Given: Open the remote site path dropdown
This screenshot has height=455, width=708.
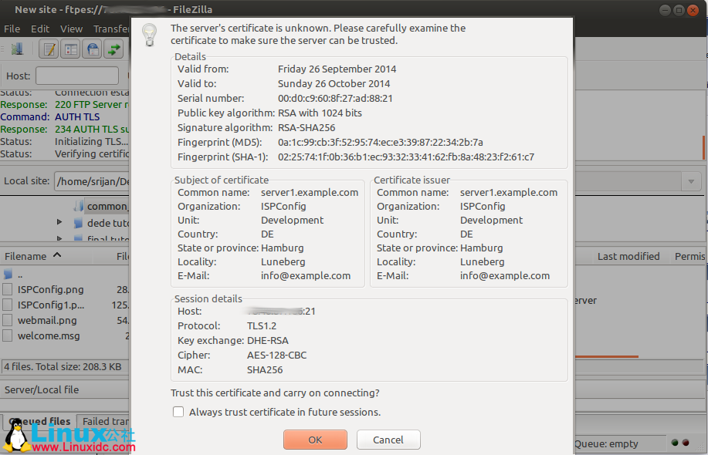Looking at the screenshot, I should click(x=691, y=181).
